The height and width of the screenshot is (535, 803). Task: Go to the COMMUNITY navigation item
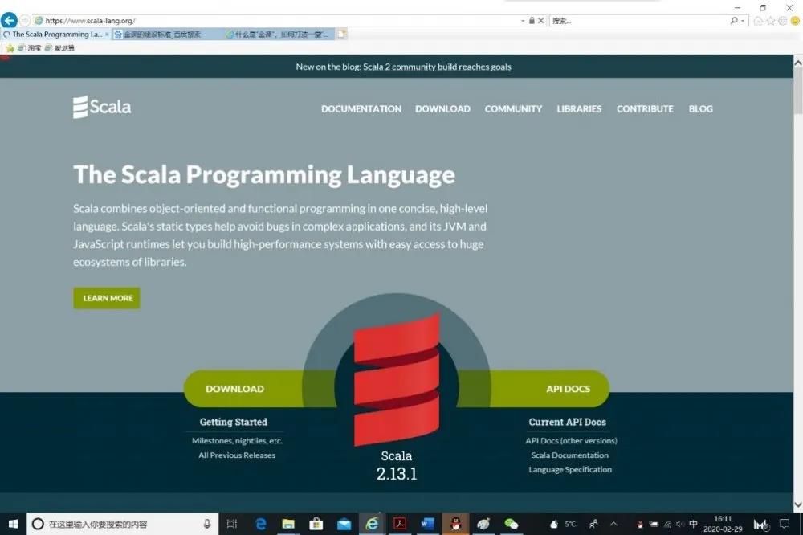[513, 109]
